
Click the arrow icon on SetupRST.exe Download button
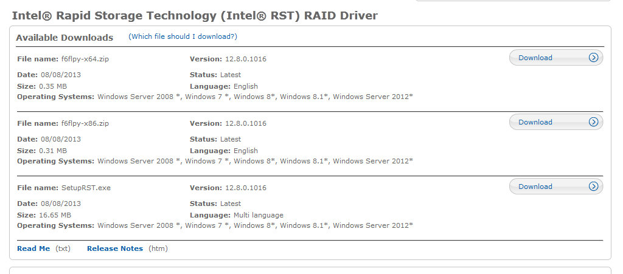593,187
